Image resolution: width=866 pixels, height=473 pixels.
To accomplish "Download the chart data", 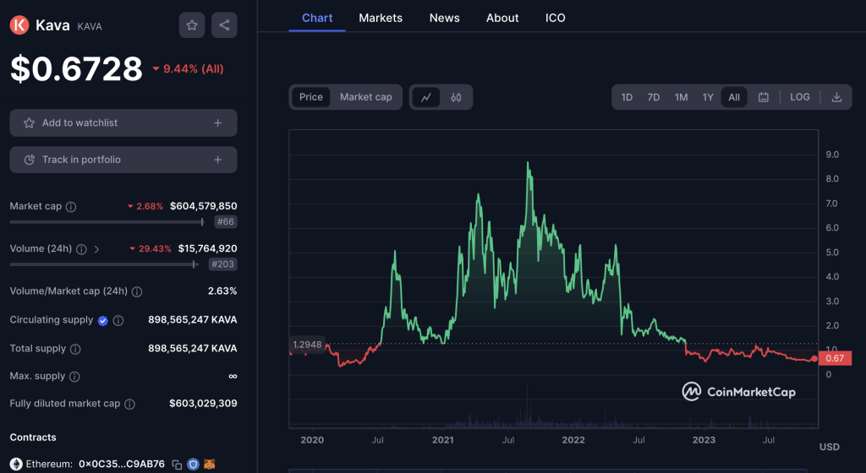I will (836, 97).
